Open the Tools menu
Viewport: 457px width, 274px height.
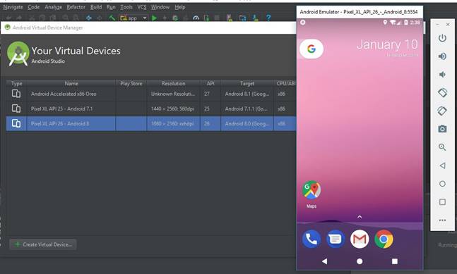(x=126, y=7)
